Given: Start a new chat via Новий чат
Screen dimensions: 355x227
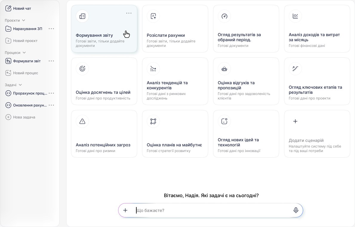Looking at the screenshot, I should pos(18,8).
